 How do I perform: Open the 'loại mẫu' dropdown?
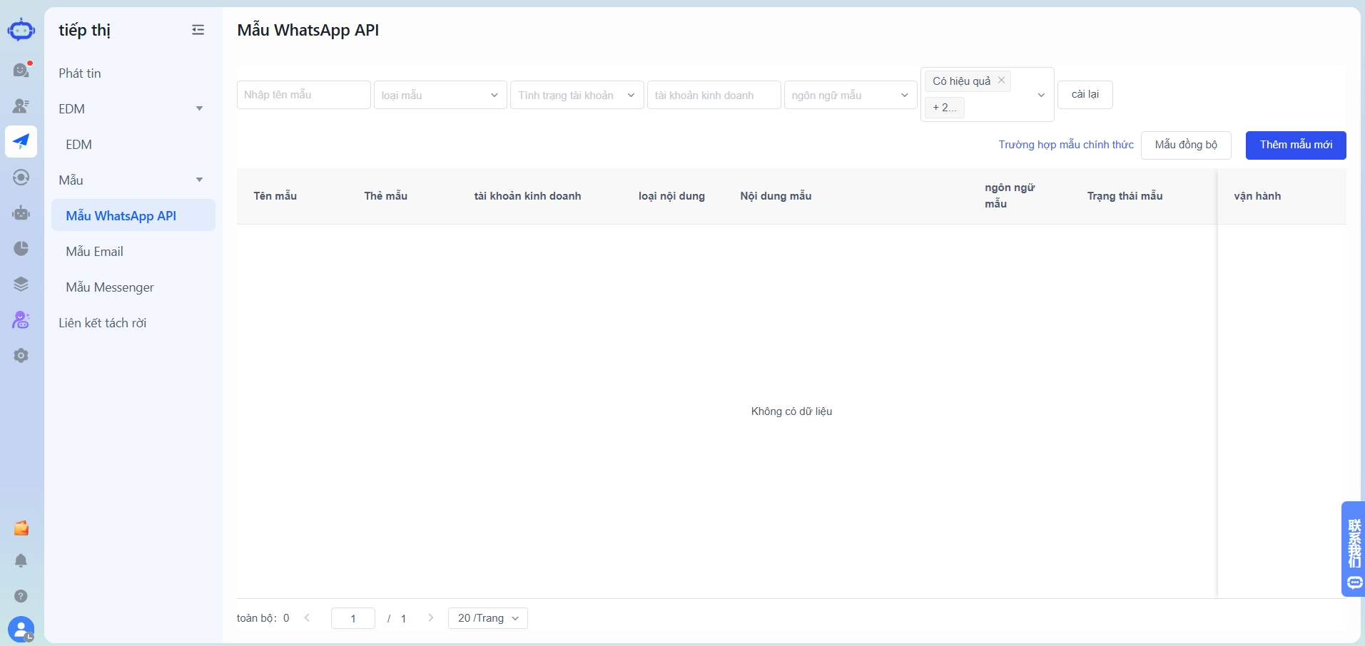[x=440, y=95]
